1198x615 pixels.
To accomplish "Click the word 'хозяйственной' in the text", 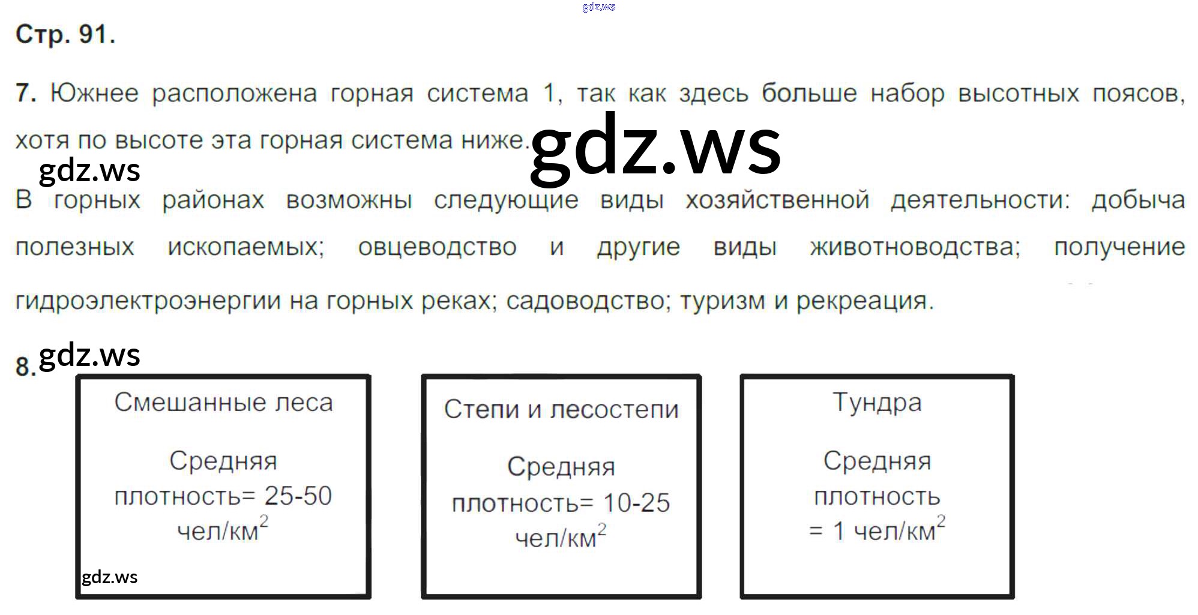I will coord(777,200).
